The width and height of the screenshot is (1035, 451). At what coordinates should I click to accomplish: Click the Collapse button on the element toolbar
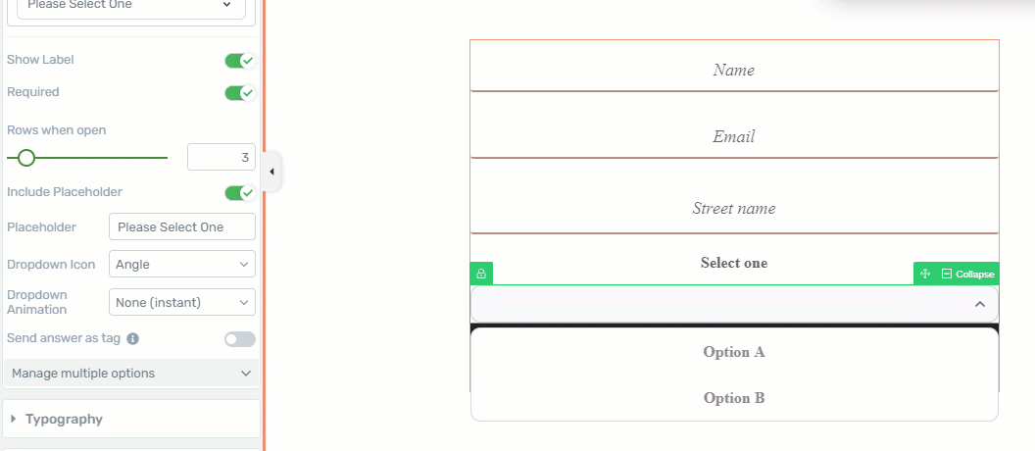(x=967, y=274)
